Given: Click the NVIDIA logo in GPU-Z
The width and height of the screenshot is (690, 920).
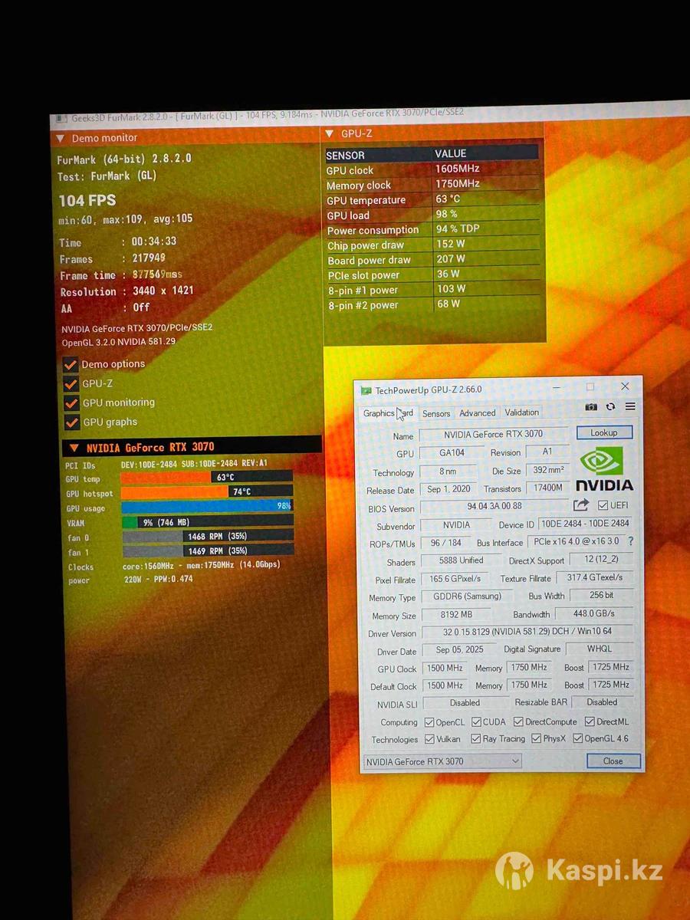Looking at the screenshot, I should [603, 469].
